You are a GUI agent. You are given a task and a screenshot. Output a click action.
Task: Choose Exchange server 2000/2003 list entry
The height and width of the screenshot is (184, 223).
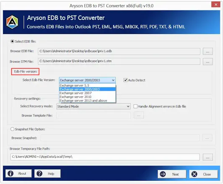click(87, 89)
